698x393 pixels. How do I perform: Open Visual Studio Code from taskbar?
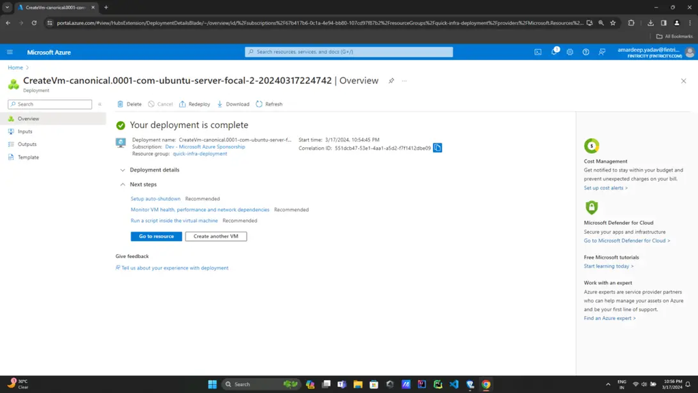point(453,384)
